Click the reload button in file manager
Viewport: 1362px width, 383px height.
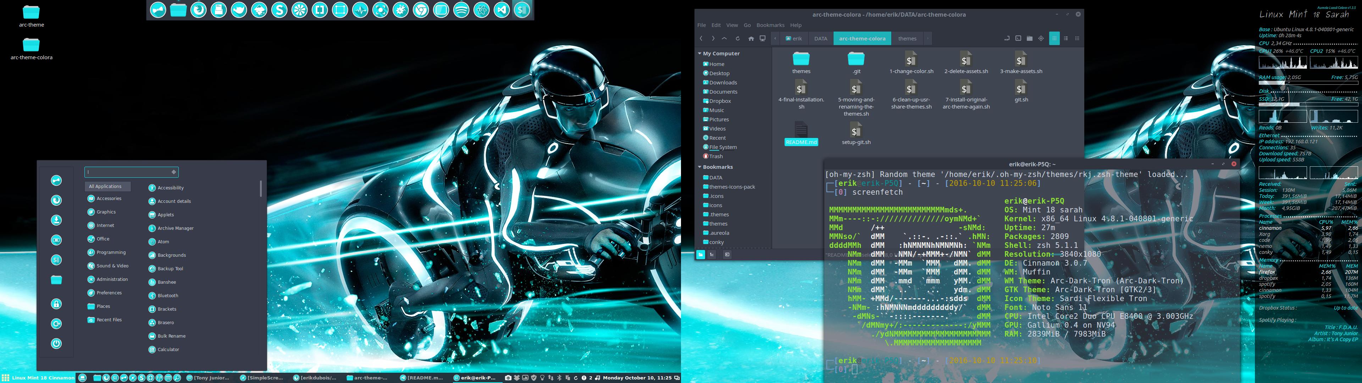(x=738, y=39)
